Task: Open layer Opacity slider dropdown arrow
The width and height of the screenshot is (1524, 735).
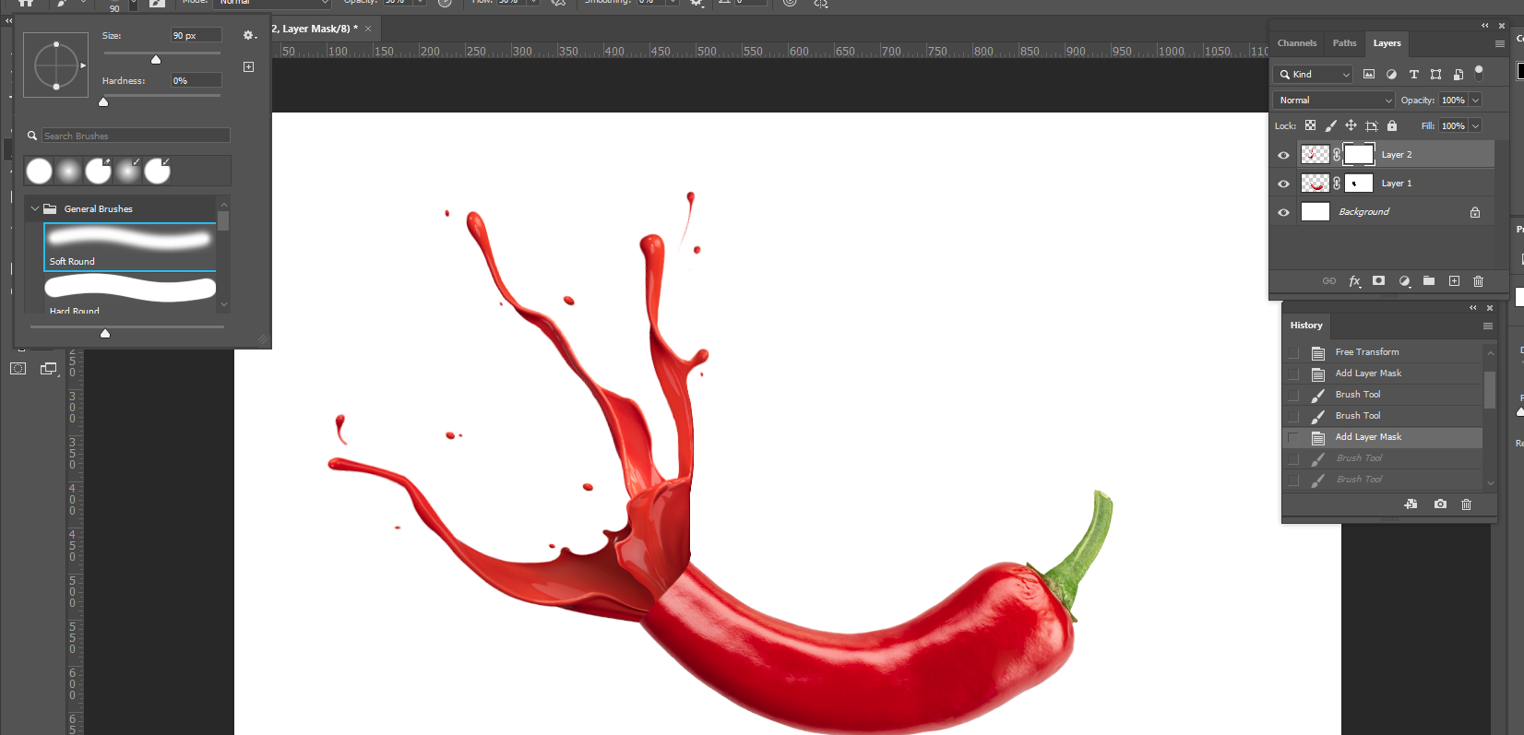Action: click(1475, 100)
